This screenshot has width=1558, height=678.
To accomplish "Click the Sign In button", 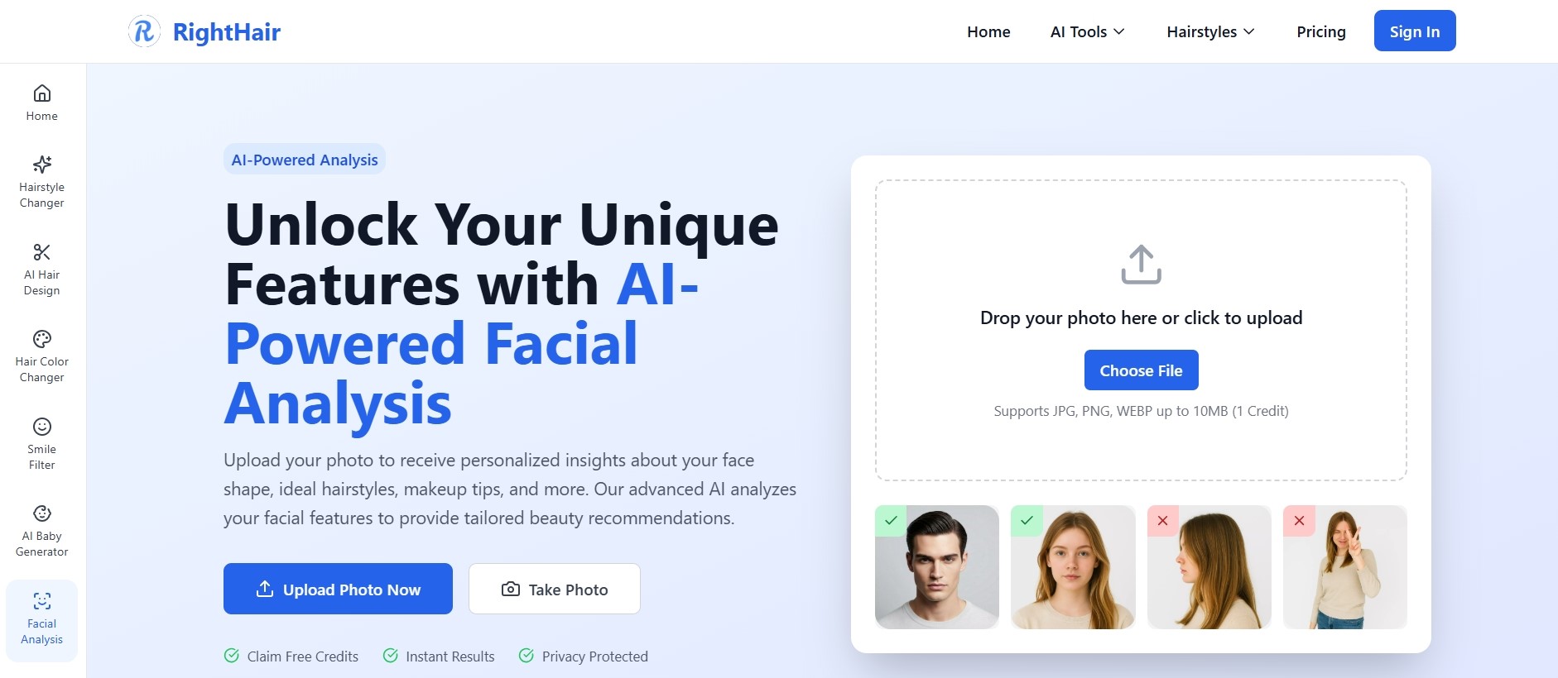I will (x=1414, y=31).
